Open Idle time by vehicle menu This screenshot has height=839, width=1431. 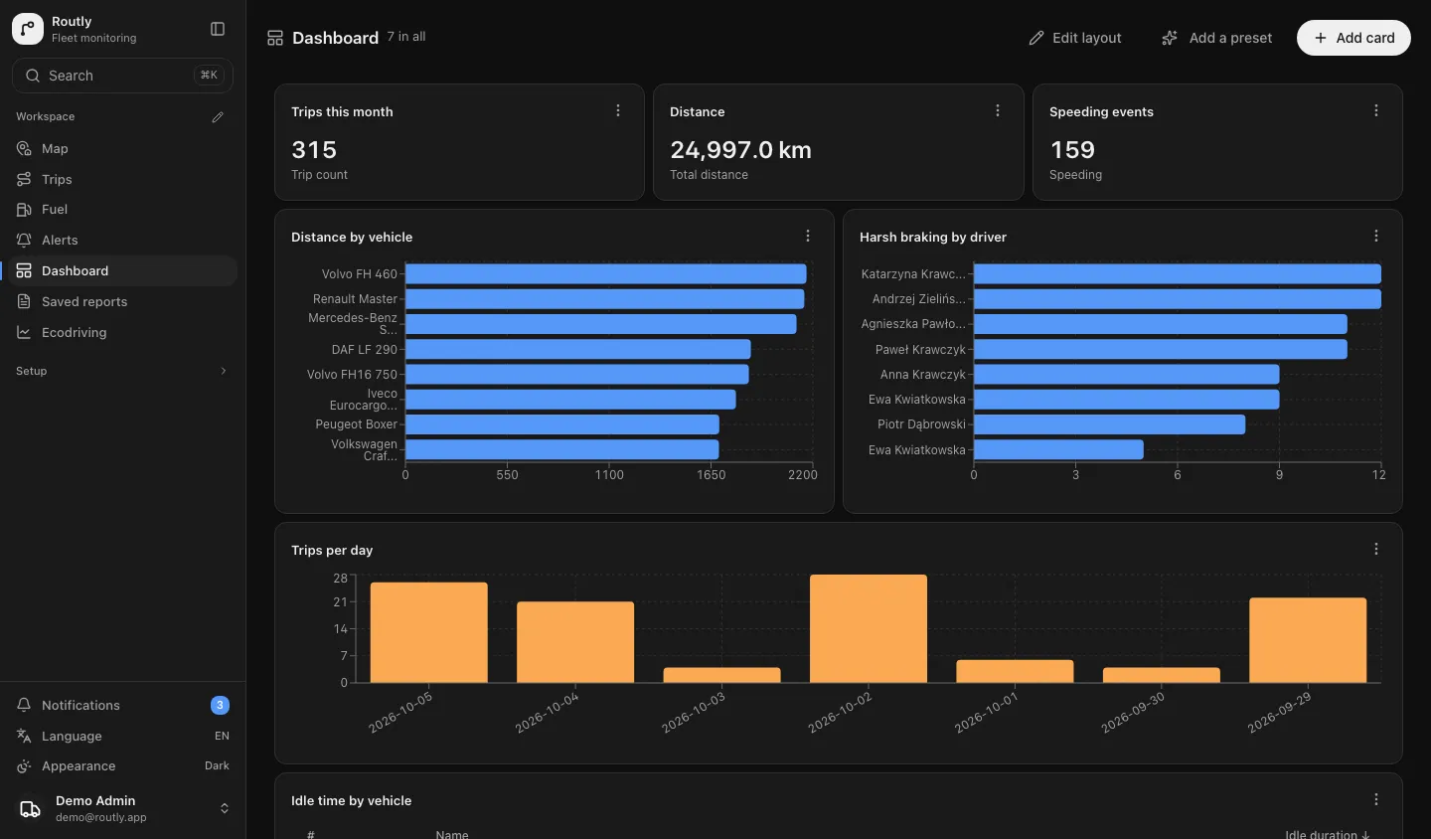tap(1376, 799)
